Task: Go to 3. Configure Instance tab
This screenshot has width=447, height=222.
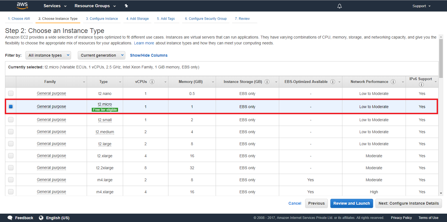Action: click(x=102, y=19)
